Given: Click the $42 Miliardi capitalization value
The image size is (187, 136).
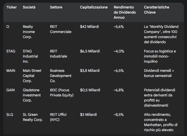Looking at the screenshot, I should (x=89, y=27).
